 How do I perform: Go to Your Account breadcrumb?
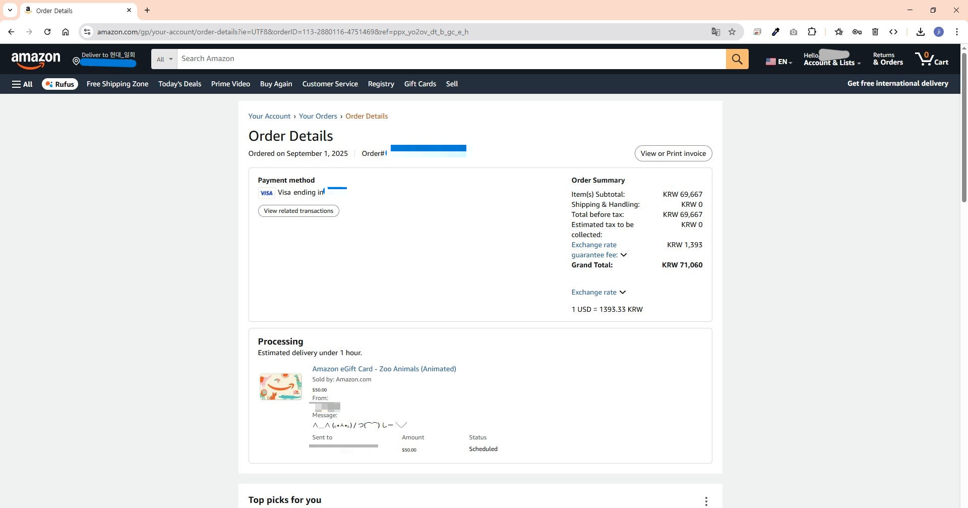click(269, 116)
